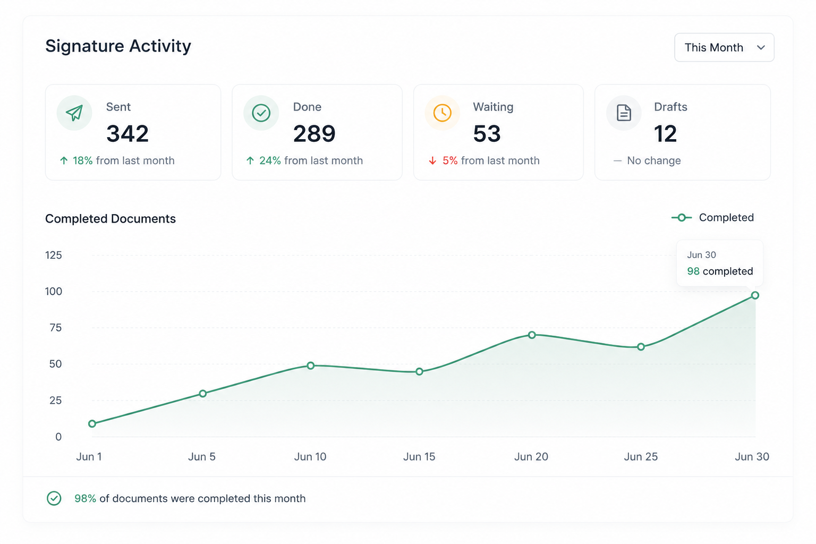816x544 pixels.
Task: Click the 75 y-axis label
Action: (56, 328)
